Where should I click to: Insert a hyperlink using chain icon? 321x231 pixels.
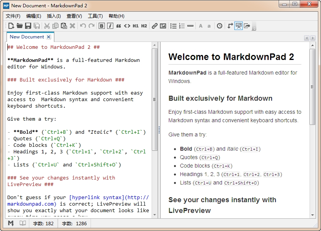point(155,26)
